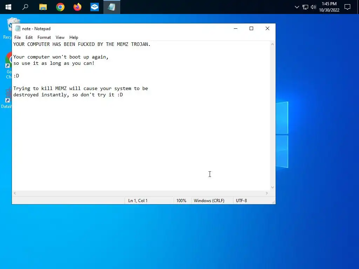This screenshot has width=359, height=269.
Task: Close the note - Notepad window
Action: coord(267,28)
